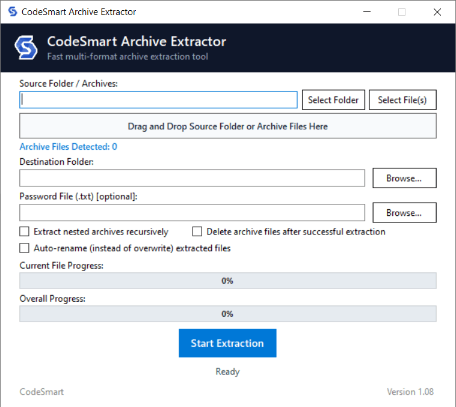Click the Password File (.txt) [optional] label
The height and width of the screenshot is (407, 456).
coord(79,196)
